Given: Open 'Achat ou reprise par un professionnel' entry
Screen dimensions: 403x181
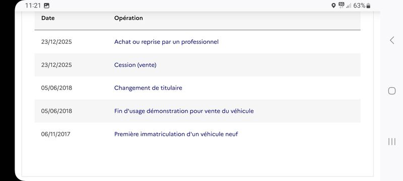Looking at the screenshot, I should [x=166, y=42].
